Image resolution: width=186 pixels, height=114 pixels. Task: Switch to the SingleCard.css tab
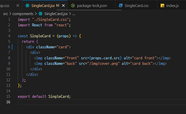(x=136, y=5)
